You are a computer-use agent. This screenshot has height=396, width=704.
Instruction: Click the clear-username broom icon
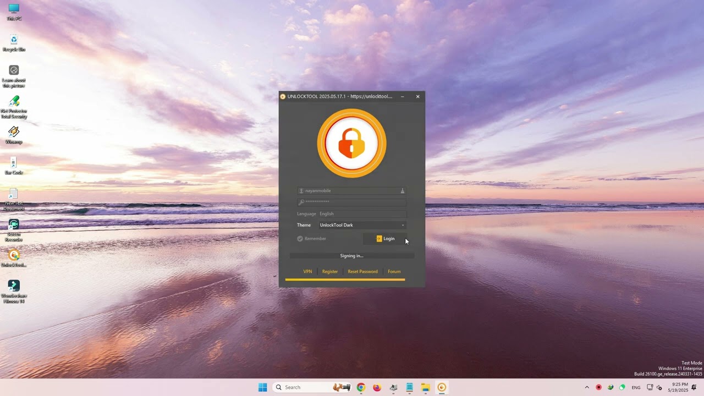coord(403,191)
